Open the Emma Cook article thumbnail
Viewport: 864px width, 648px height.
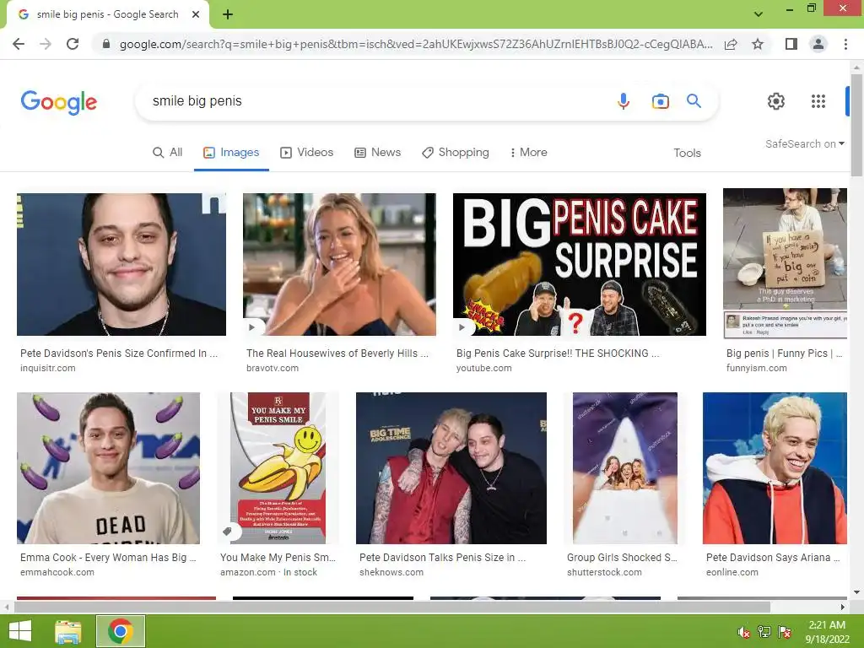109,468
